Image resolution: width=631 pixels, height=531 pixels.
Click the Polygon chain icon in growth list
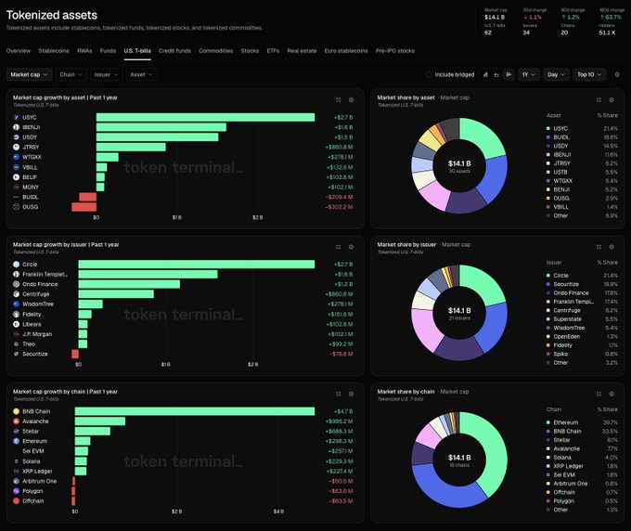16,491
